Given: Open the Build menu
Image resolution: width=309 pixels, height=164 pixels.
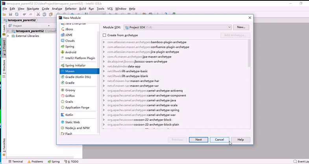Looking at the screenshot, I should coord(83,9).
